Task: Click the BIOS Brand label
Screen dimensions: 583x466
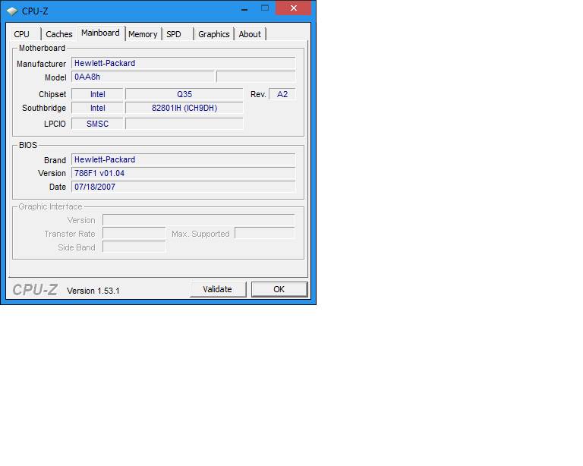Action: [x=55, y=160]
